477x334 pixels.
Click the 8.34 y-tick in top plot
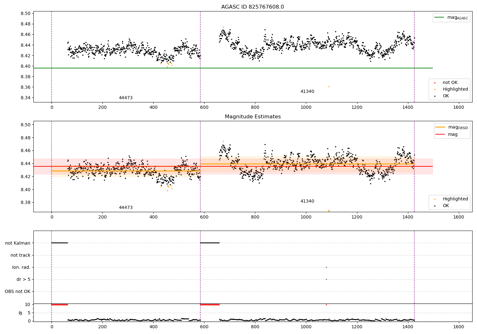[25, 98]
